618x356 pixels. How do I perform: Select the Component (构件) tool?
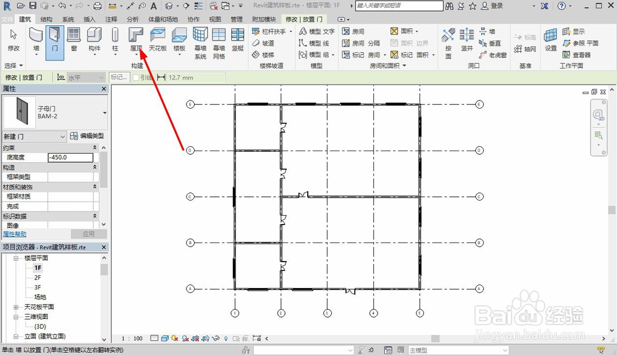(94, 40)
